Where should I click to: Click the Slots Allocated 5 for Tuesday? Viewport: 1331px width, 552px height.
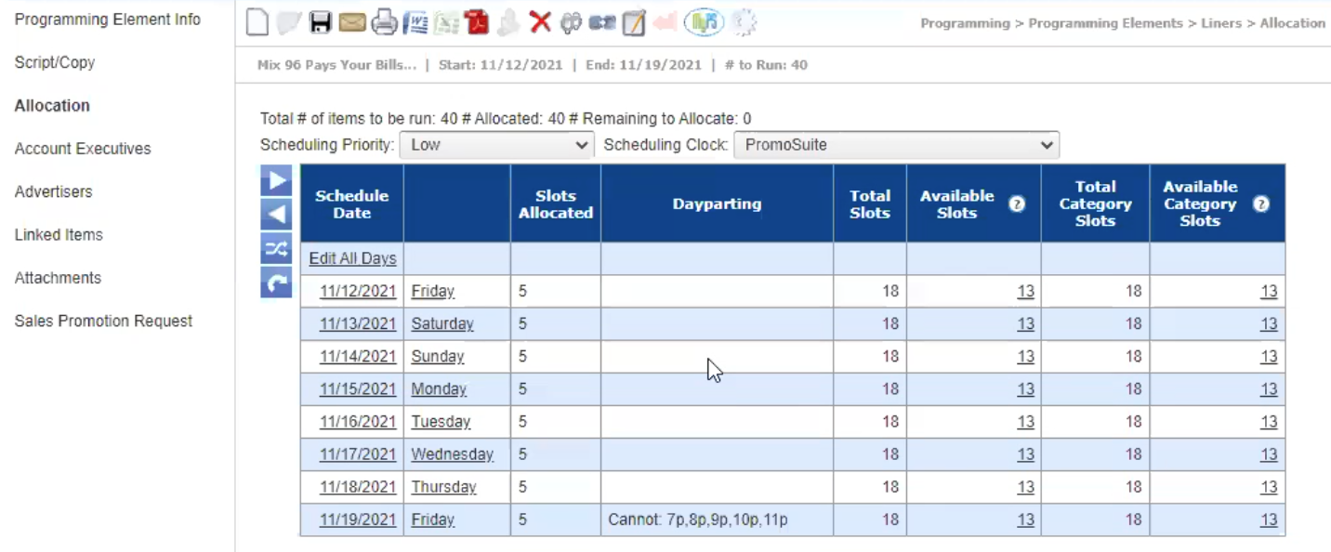click(522, 422)
